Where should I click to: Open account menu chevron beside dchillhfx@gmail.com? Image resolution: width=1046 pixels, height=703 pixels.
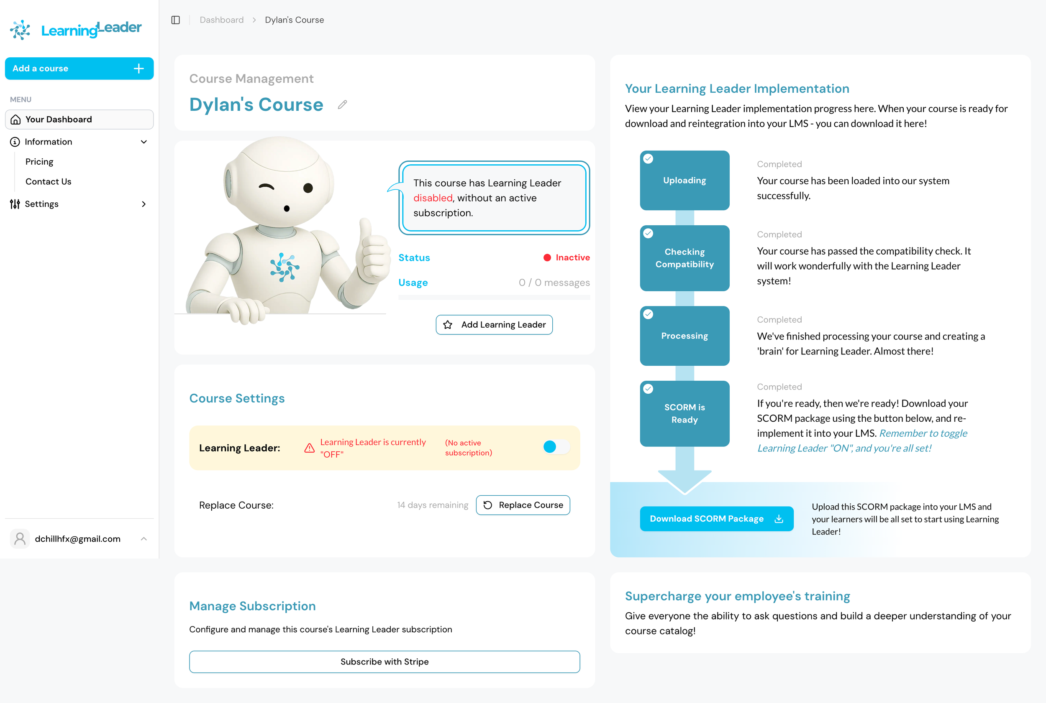point(144,538)
